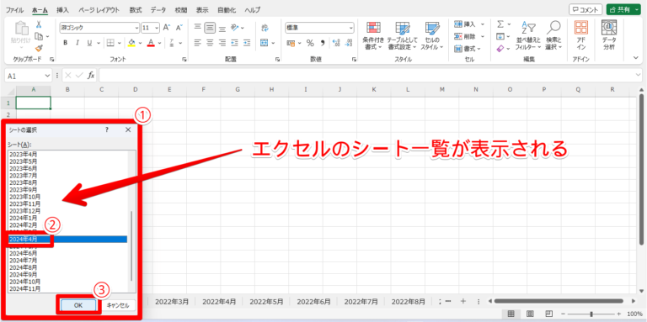Open 並べ替えとフィルター menu
Image resolution: width=647 pixels, height=322 pixels.
click(528, 36)
